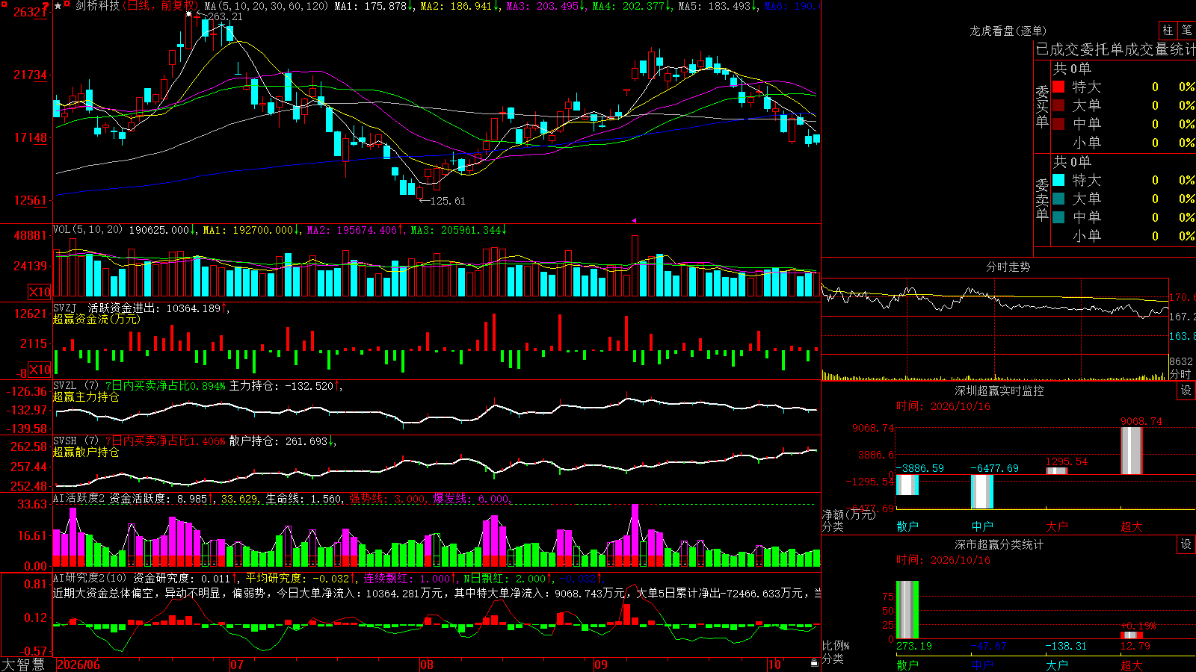This screenshot has height=672, width=1196.
Task: Click the dark red 大单 swatch under 委买单
Action: coord(1058,105)
